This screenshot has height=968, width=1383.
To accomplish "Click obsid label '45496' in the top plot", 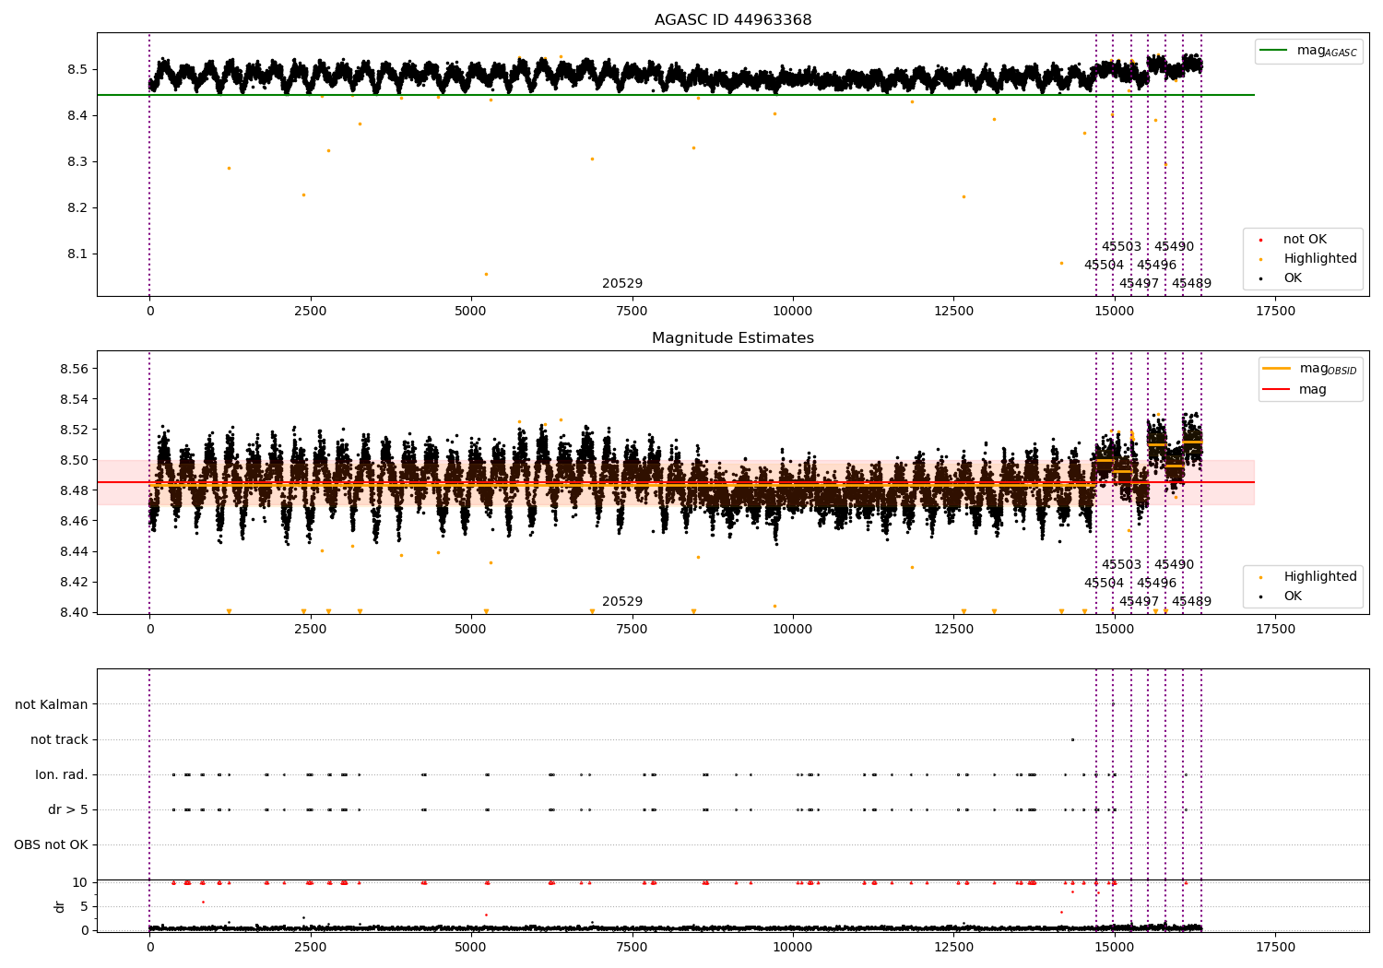I will point(1156,265).
